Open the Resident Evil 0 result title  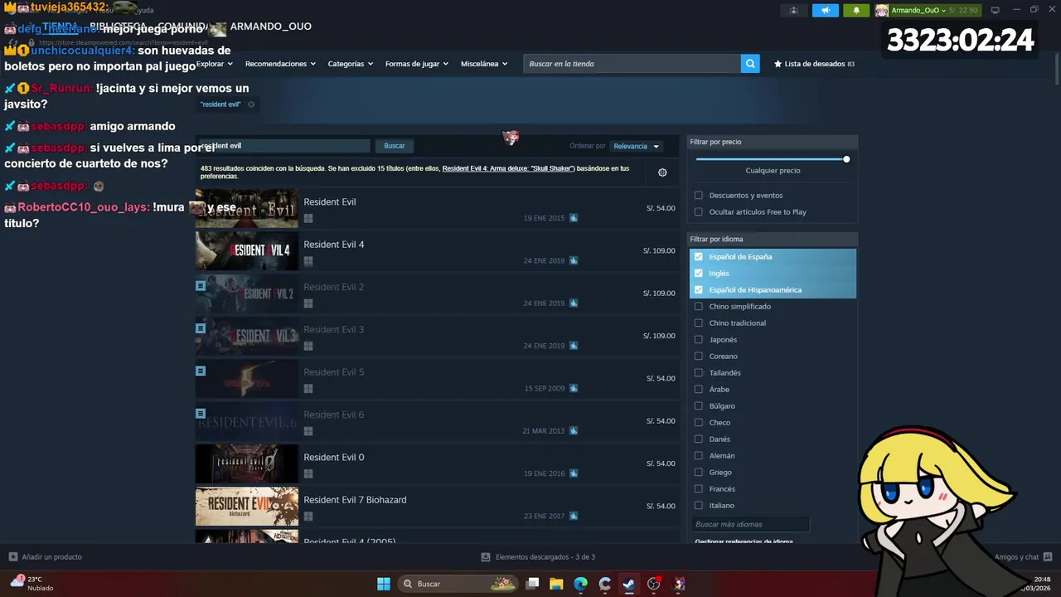click(x=334, y=458)
